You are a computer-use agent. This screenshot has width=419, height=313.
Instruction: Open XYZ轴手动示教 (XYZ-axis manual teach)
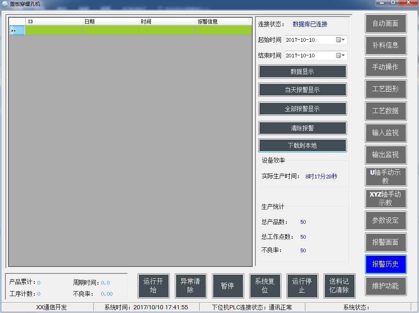coord(386,199)
